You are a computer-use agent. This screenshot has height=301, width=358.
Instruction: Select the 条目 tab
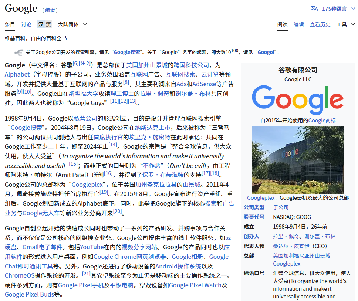(x=10, y=24)
